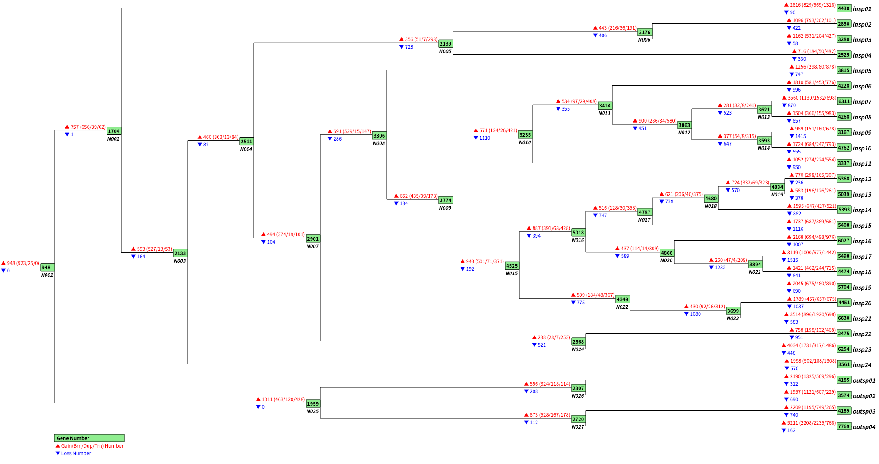Select the 2511 gene number box at N004
Screen dimensions: 879x464
pyautogui.click(x=246, y=141)
